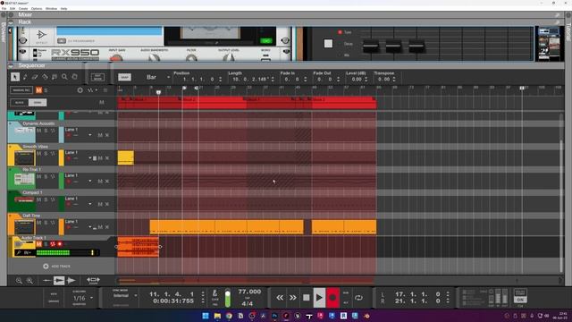Toggle the orange global Mute M button
This screenshot has height=322, width=572.
point(38,90)
